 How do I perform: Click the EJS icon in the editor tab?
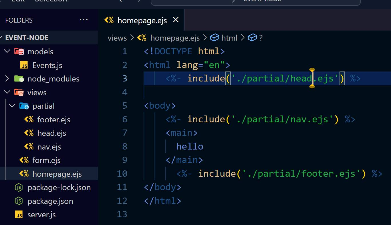[109, 20]
